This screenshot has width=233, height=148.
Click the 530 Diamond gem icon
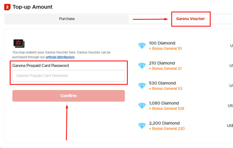click(142, 86)
